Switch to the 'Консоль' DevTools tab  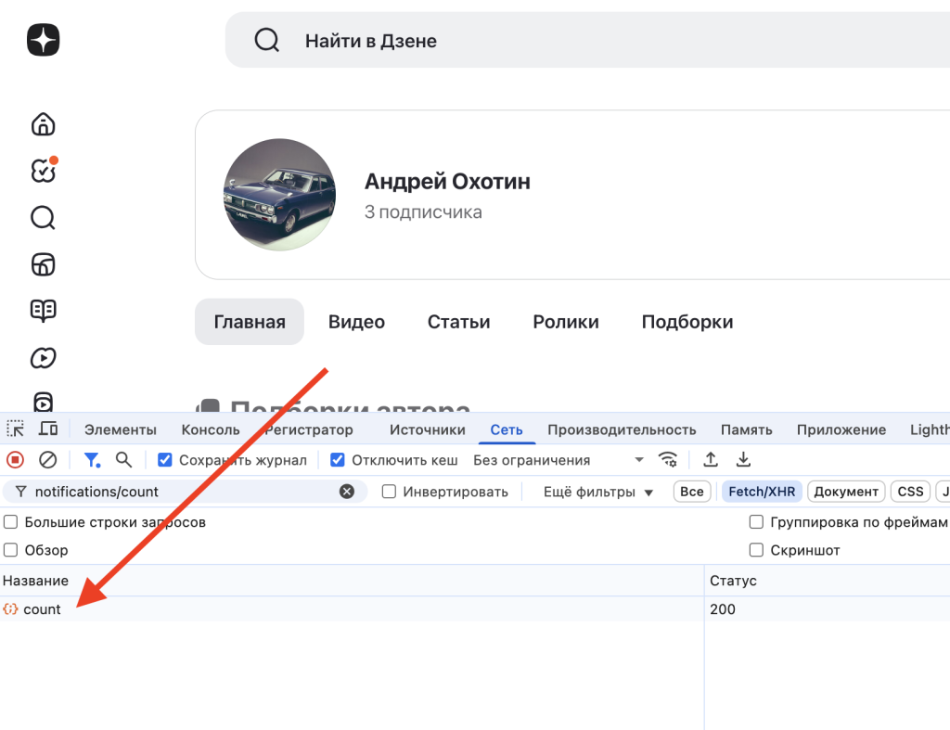point(211,429)
